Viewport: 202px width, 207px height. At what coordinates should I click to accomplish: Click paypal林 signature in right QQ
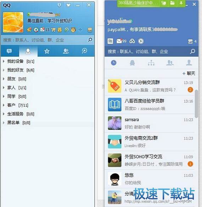pos(142,30)
